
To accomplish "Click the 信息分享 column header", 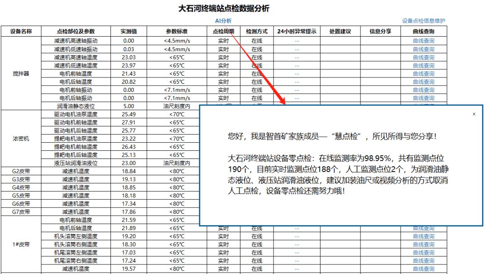I will 380,32.
